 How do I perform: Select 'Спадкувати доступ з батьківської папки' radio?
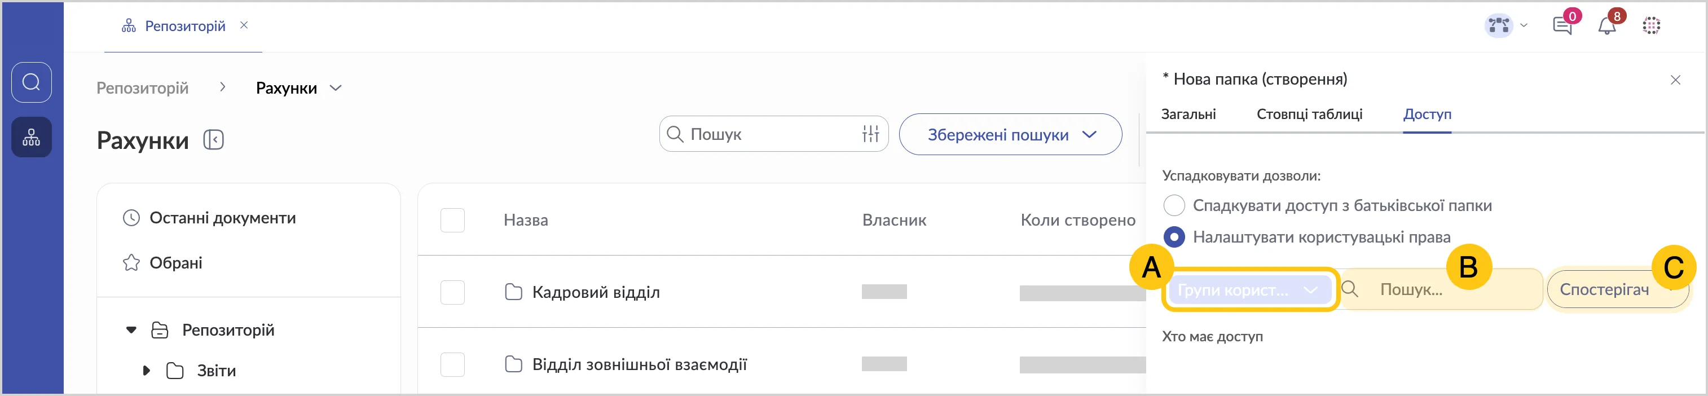[x=1174, y=206]
